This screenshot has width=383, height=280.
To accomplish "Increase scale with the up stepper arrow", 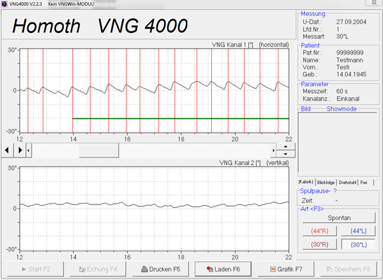I will [x=285, y=147].
